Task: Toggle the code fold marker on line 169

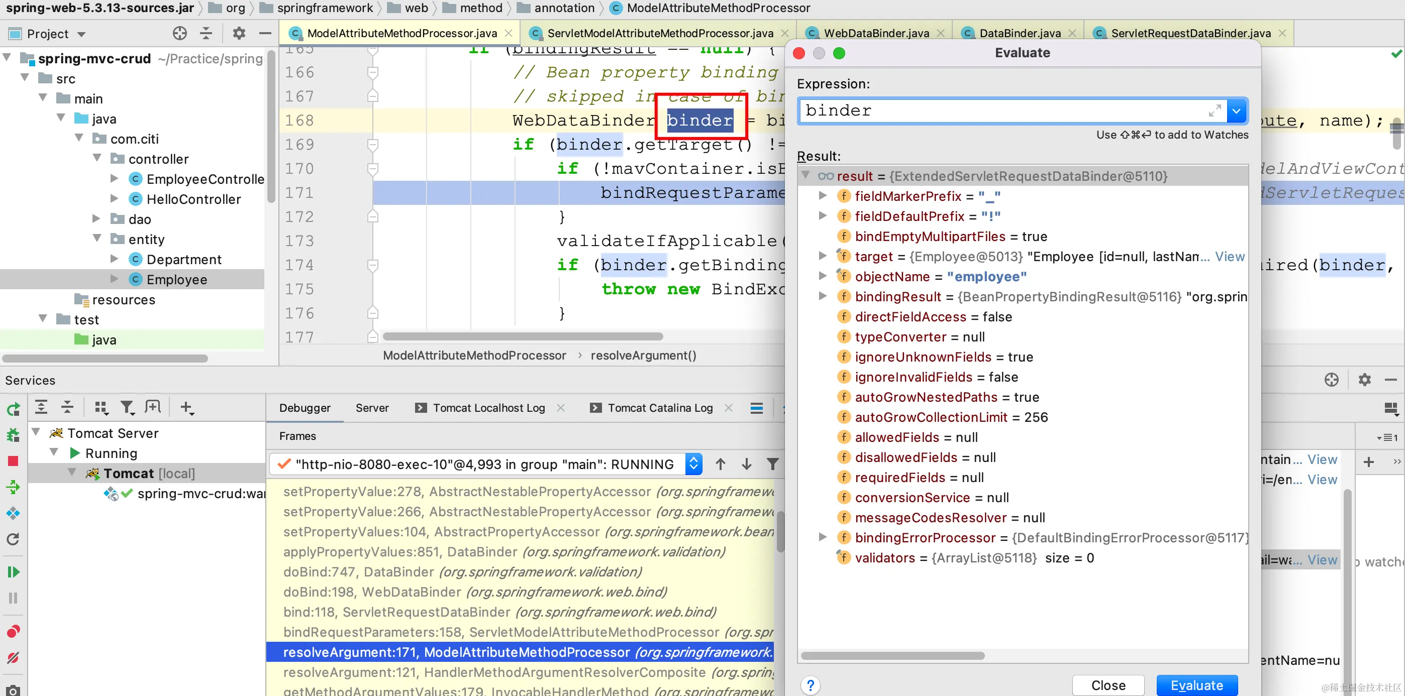Action: pos(372,145)
